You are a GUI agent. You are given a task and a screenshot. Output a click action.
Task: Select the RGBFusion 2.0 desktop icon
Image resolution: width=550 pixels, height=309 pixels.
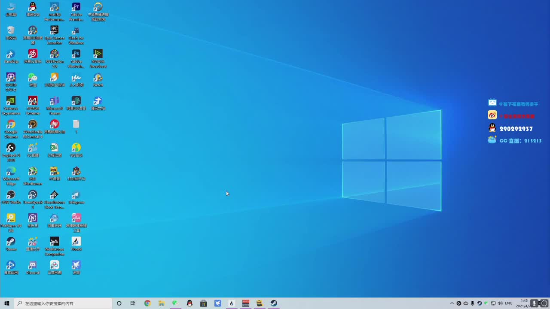pos(54,59)
